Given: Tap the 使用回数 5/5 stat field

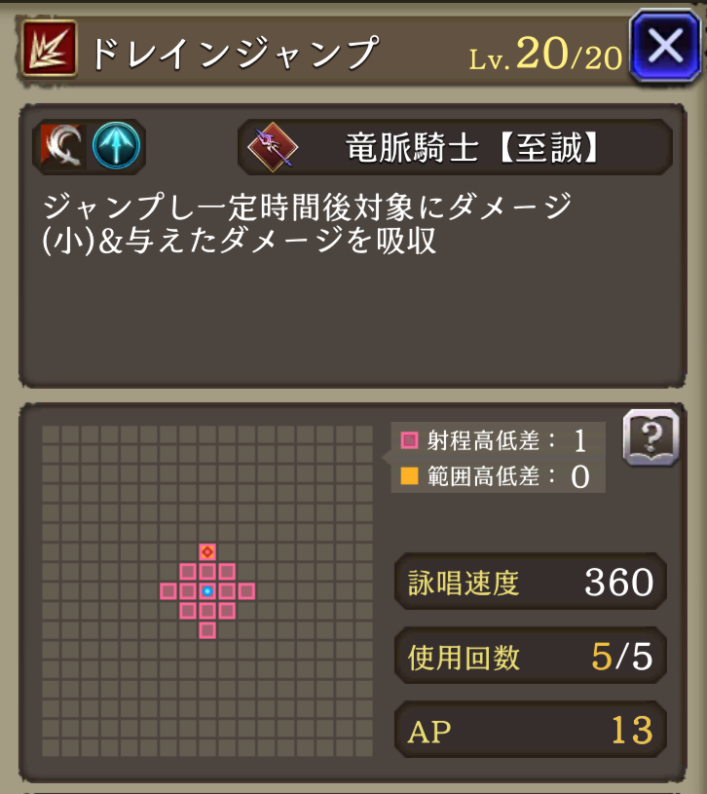Looking at the screenshot, I should tap(531, 657).
